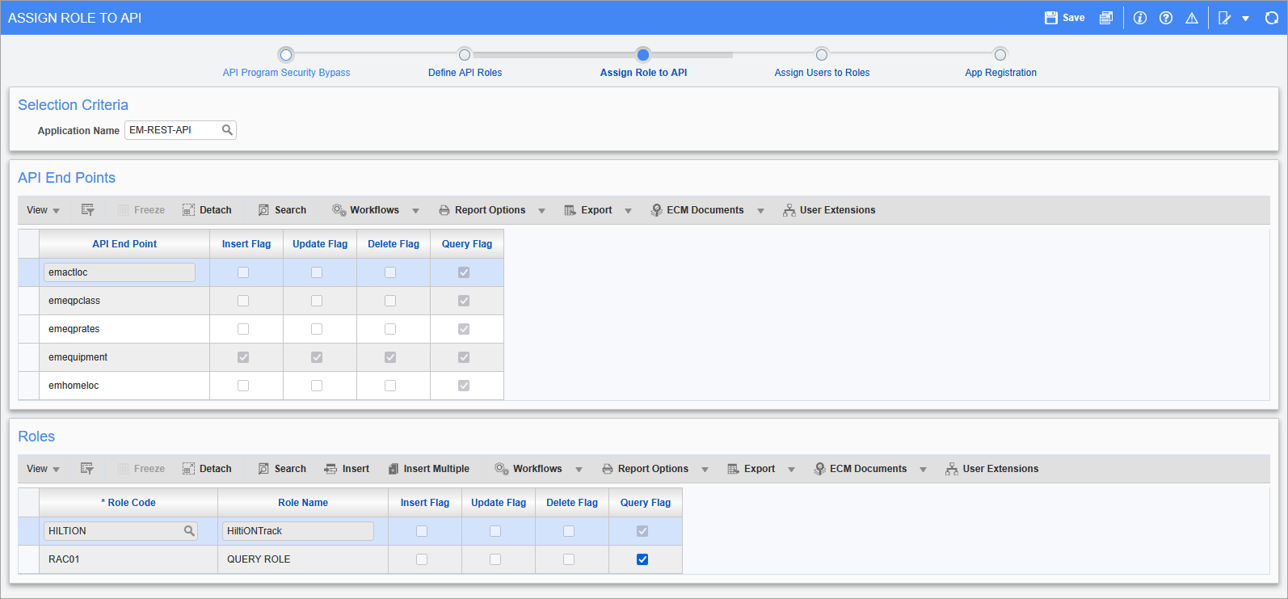Click Insert Multiple in Roles toolbar

pos(428,469)
